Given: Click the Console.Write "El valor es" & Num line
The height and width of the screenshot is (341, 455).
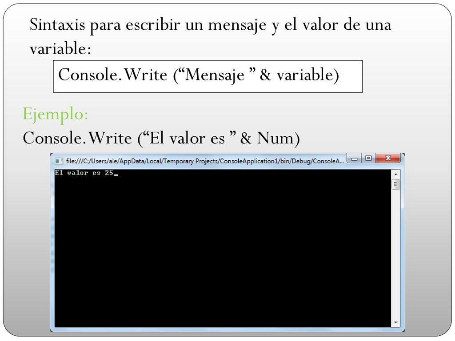Looking at the screenshot, I should [161, 139].
